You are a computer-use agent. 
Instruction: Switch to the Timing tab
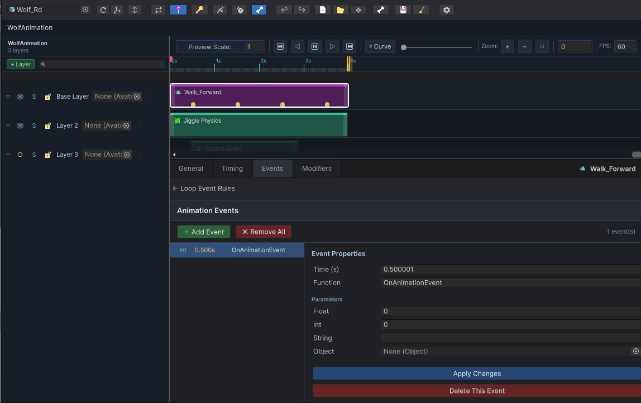click(232, 169)
